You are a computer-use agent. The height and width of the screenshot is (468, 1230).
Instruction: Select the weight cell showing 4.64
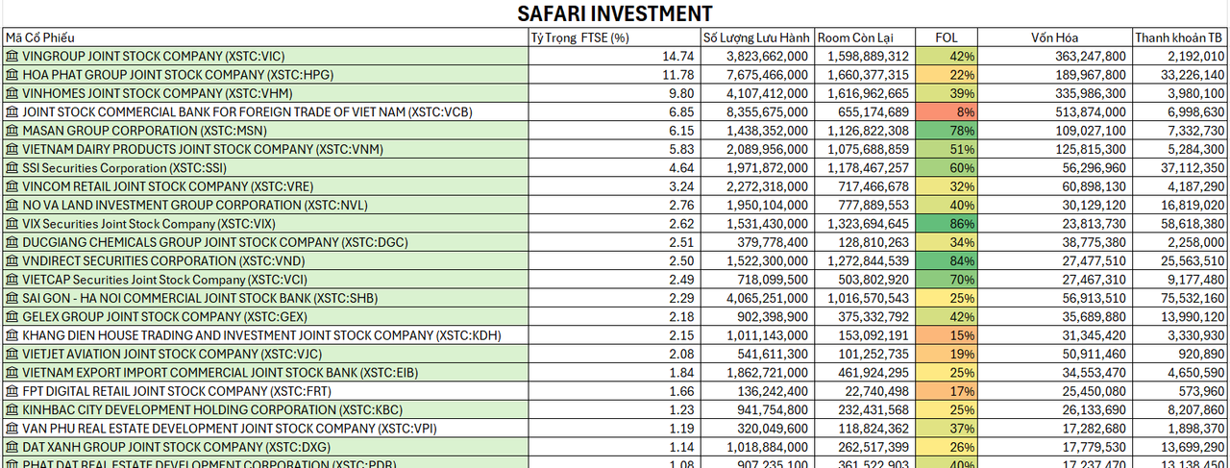click(614, 168)
